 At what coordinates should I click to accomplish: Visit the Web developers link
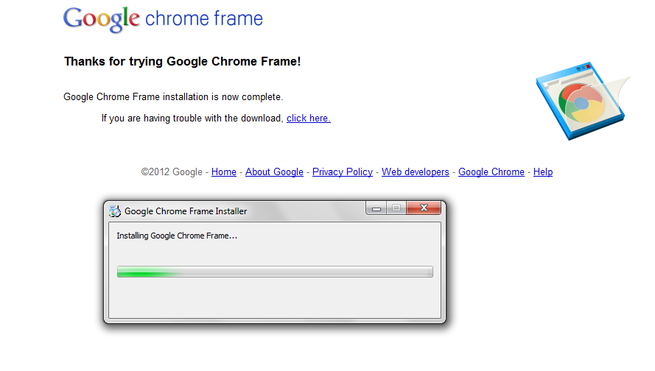[416, 172]
